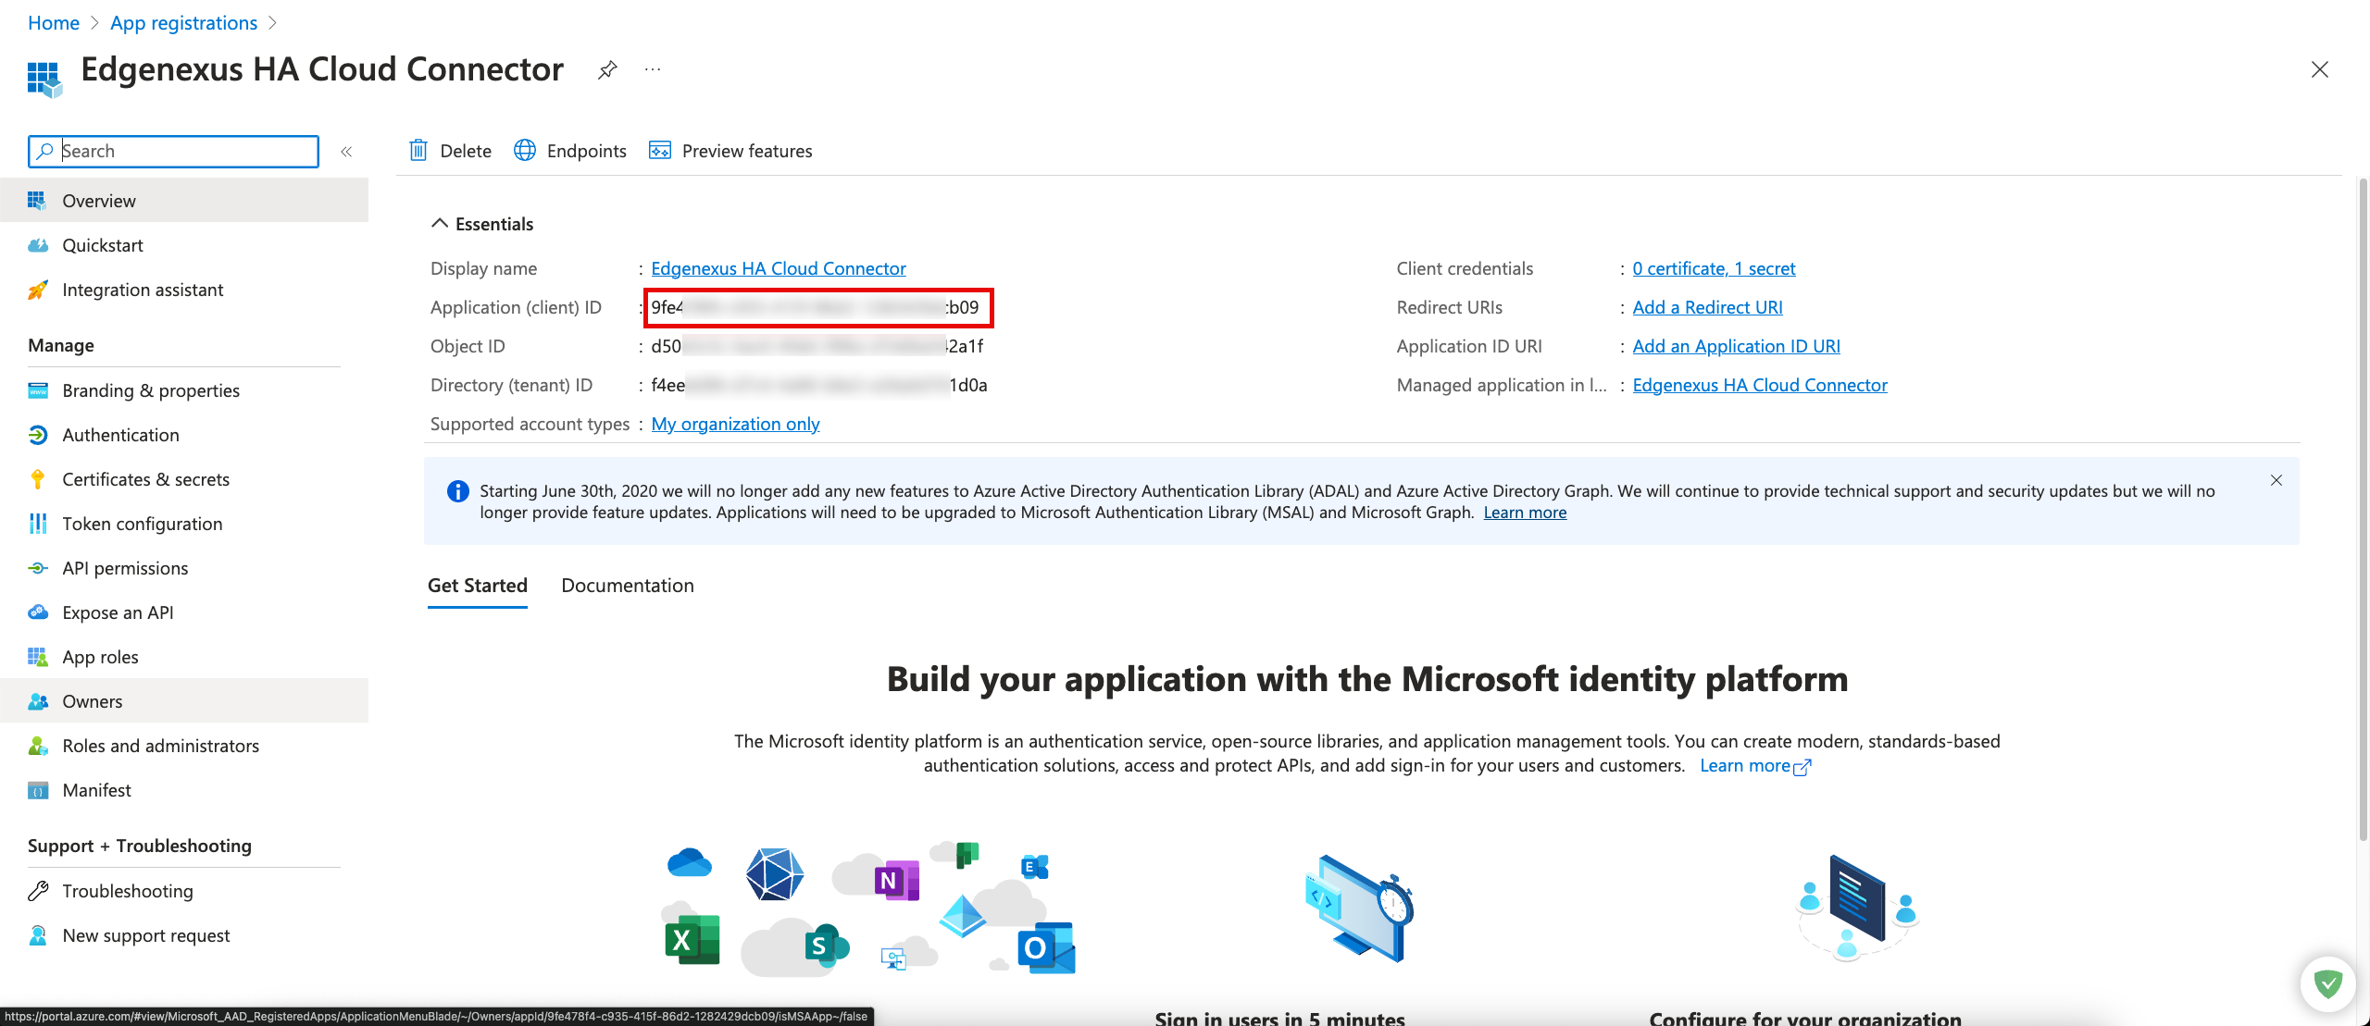Viewport: 2370px width, 1026px height.
Task: Close the app registration blade
Action: tap(2319, 69)
